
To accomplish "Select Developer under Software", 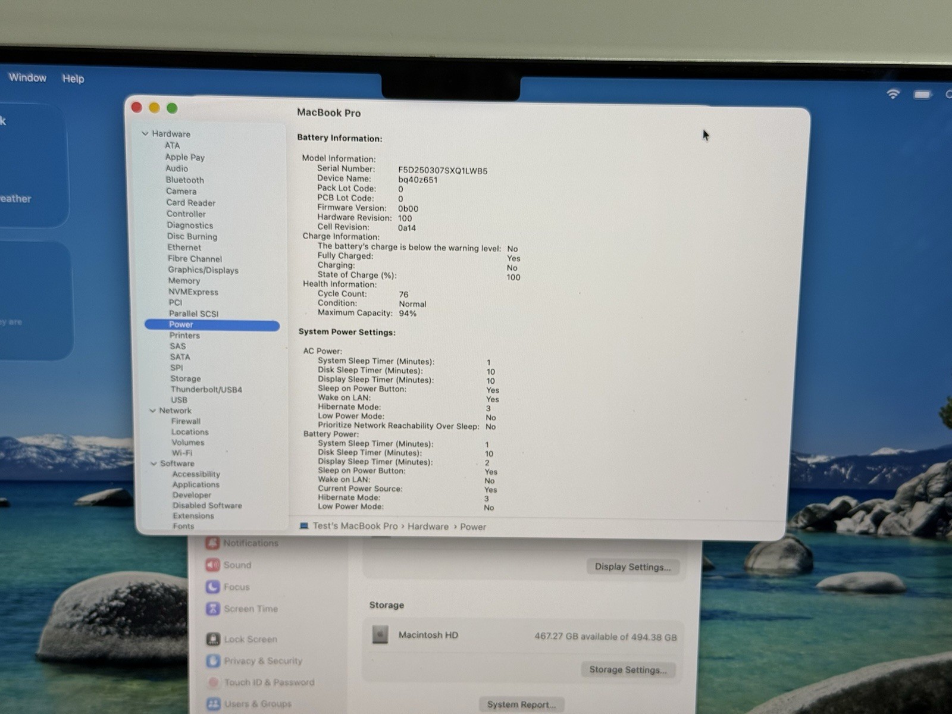I will pos(192,495).
